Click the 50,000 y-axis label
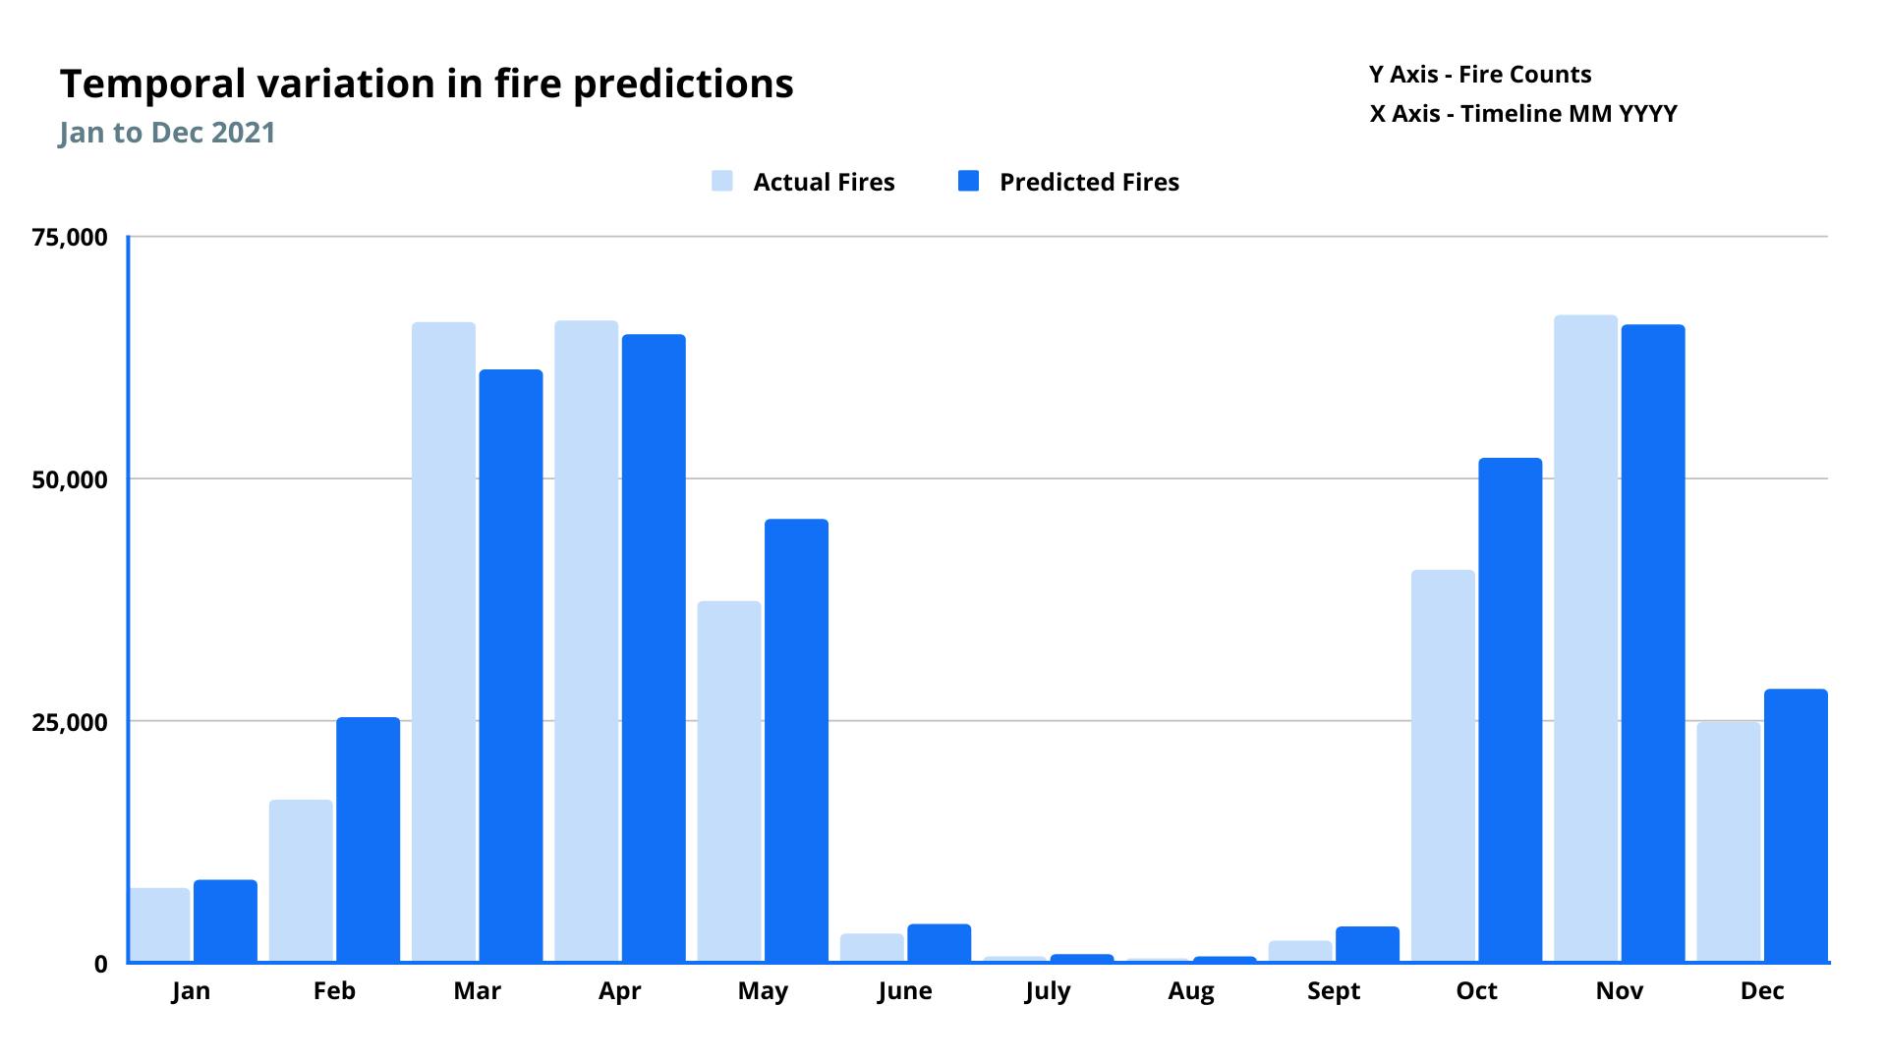1887x1061 pixels. click(70, 480)
